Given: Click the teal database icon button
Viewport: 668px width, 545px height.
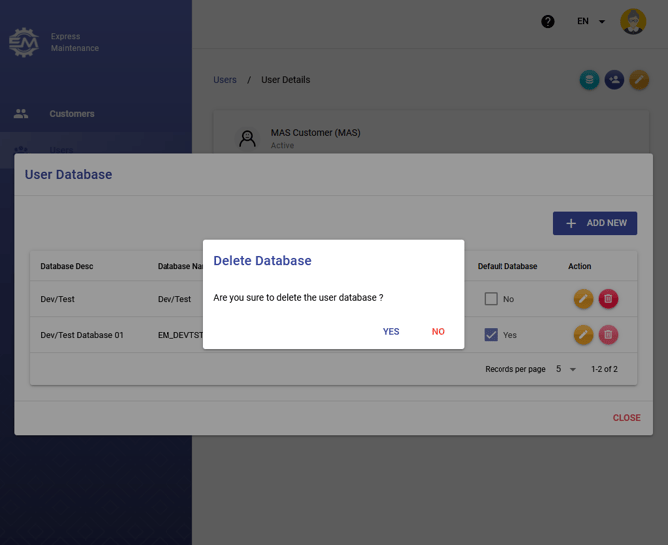Looking at the screenshot, I should click(590, 80).
